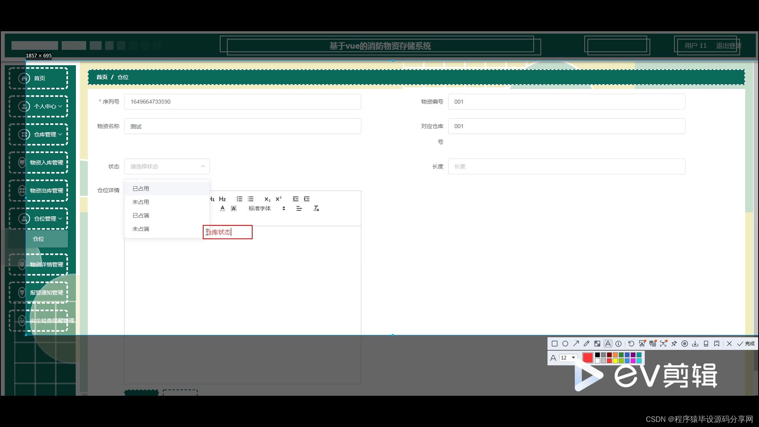Select the ellipse annotation tool
The width and height of the screenshot is (759, 427).
tap(565, 344)
